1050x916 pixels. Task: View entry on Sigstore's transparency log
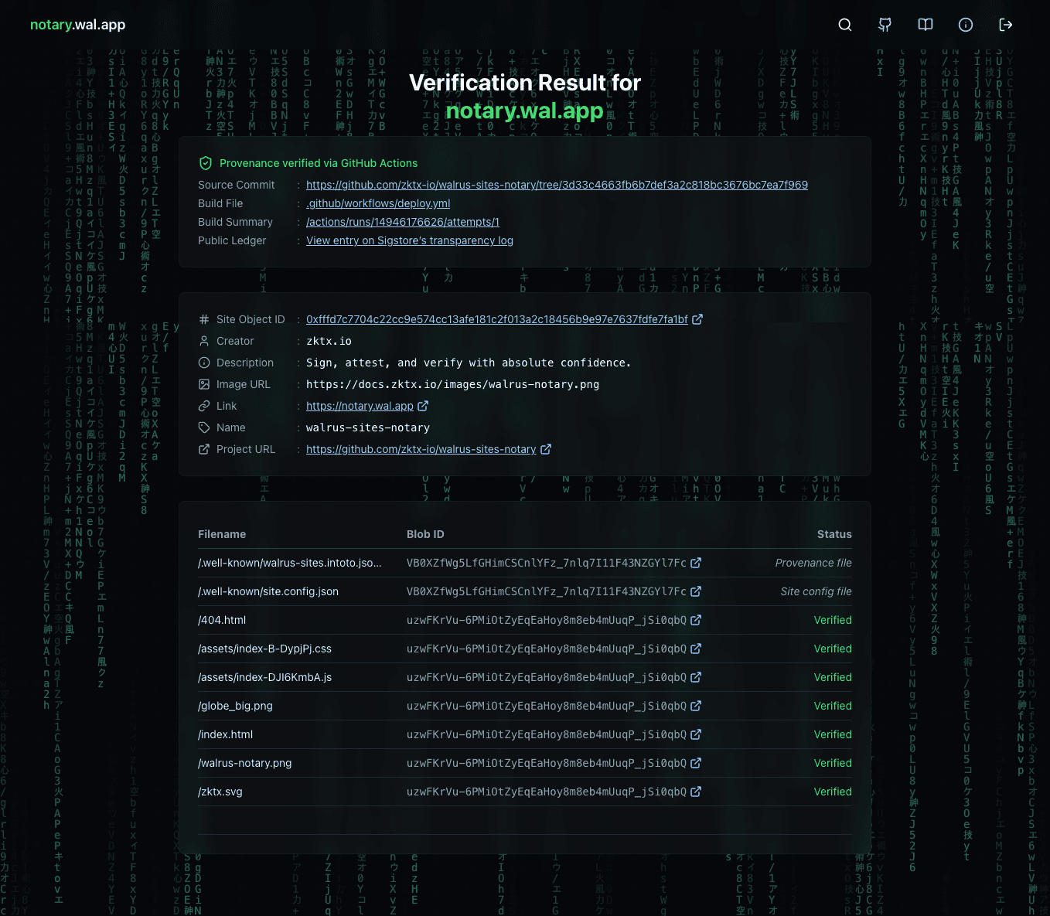(410, 240)
